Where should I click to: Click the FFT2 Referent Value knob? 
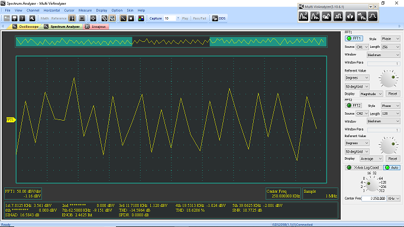coord(389,146)
